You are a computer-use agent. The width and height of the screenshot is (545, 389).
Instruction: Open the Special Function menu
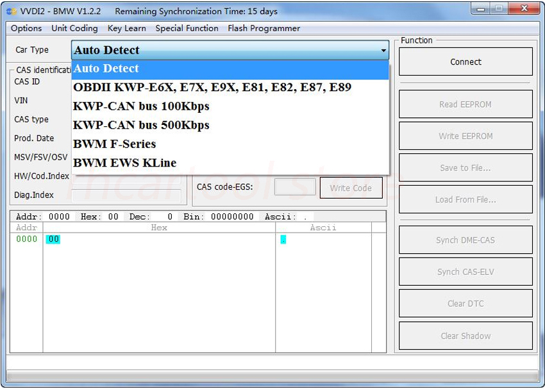(x=187, y=28)
